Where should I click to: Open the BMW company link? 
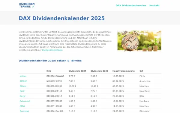click(x=22, y=106)
